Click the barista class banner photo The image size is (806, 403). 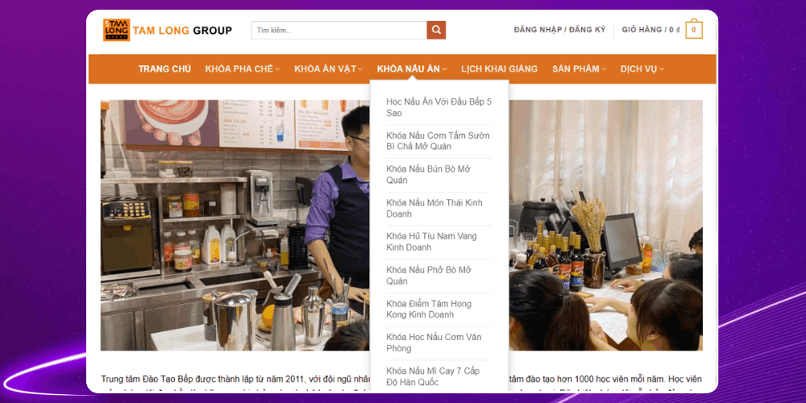coord(235,225)
